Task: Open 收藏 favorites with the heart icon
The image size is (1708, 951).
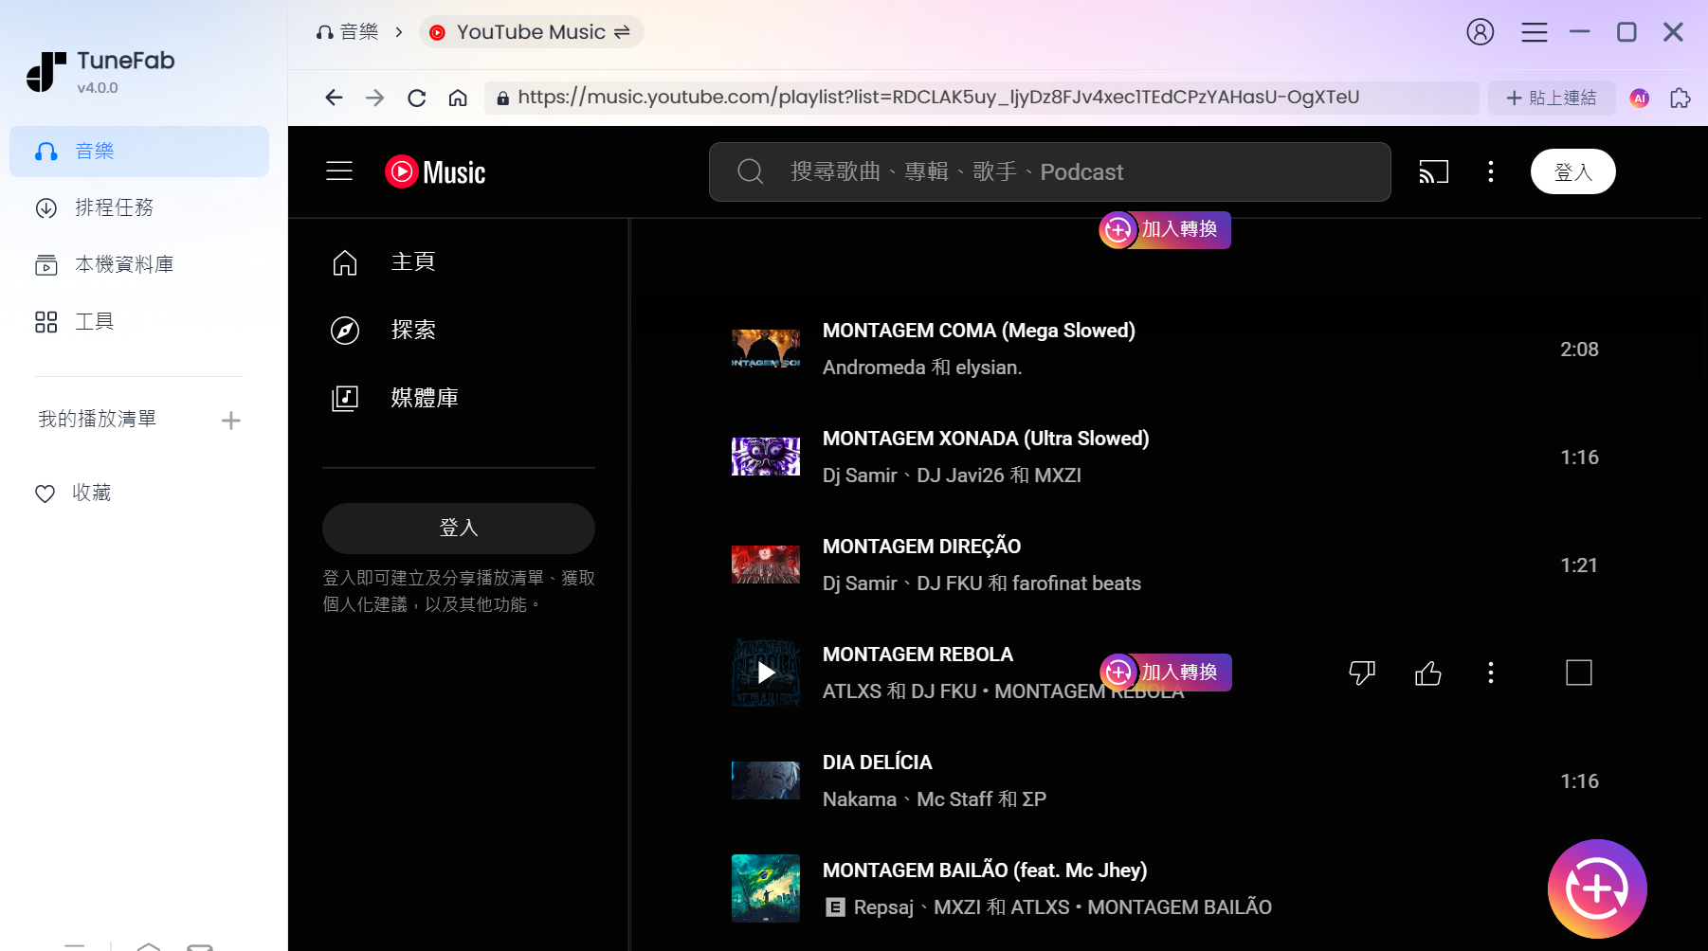Action: 92,493
